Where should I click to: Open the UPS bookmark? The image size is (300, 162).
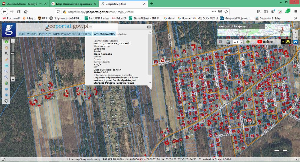point(42,18)
